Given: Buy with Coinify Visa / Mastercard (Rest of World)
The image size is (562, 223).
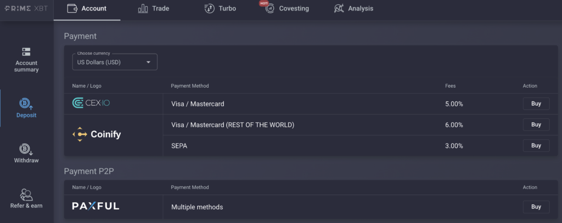Looking at the screenshot, I should pos(536,124).
